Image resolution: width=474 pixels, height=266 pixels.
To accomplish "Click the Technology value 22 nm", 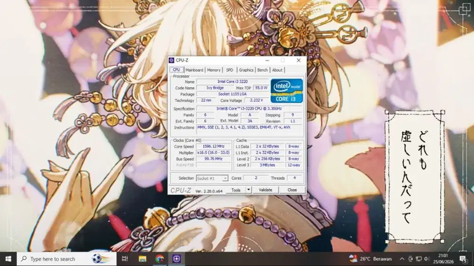I will (x=206, y=101).
